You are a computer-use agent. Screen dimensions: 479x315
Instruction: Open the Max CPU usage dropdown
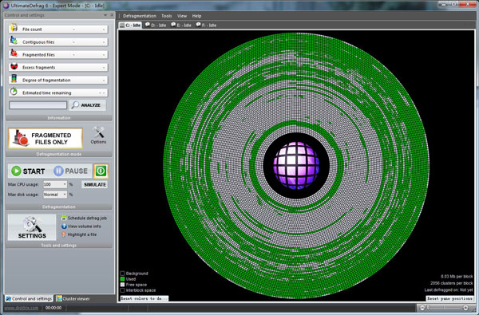tap(55, 184)
